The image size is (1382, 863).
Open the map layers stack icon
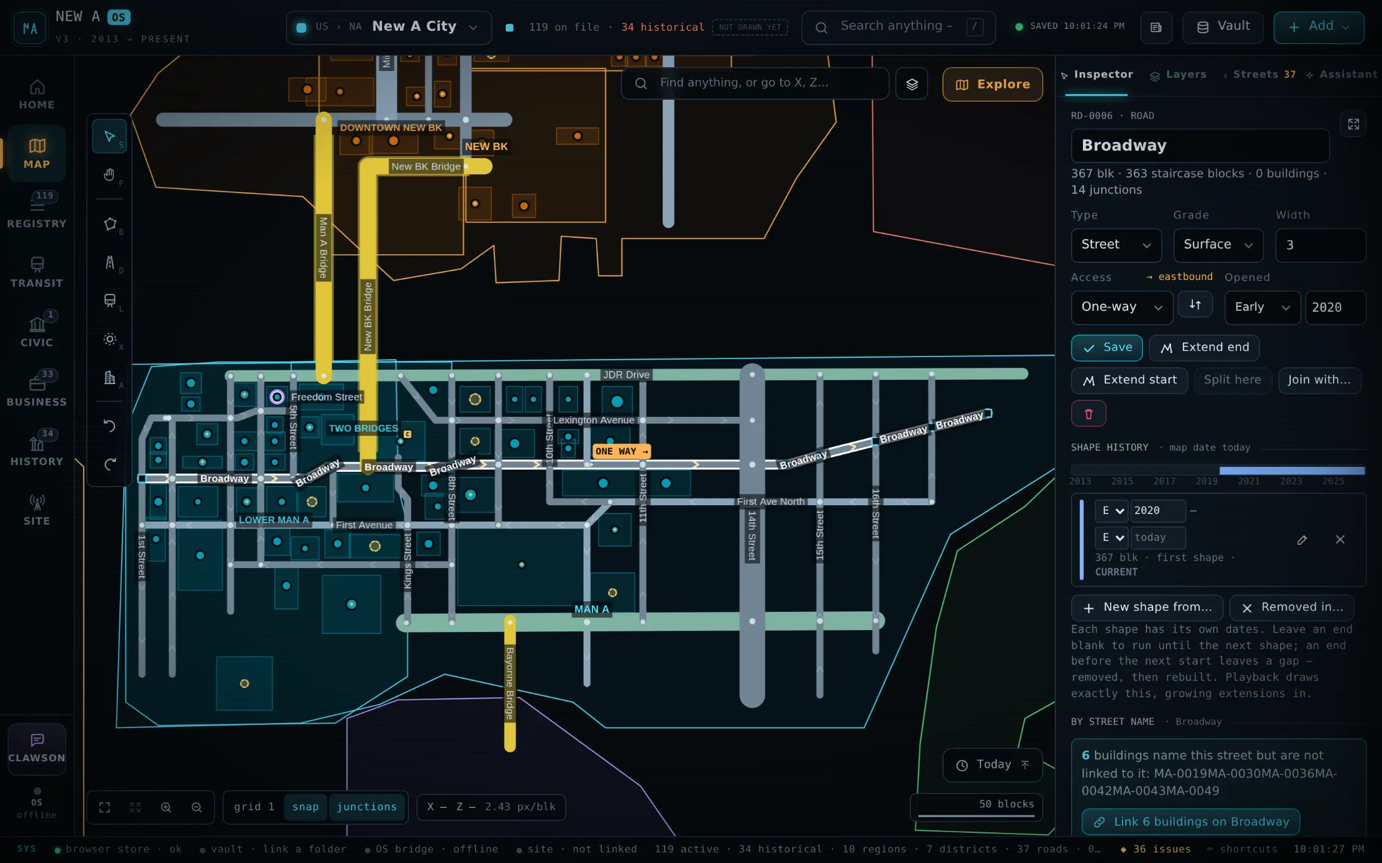click(x=912, y=84)
